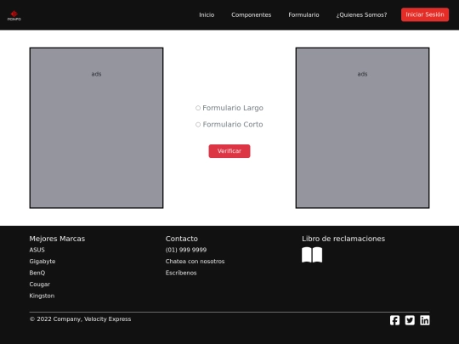Open the ASUS brand link
459x344 pixels.
37,250
